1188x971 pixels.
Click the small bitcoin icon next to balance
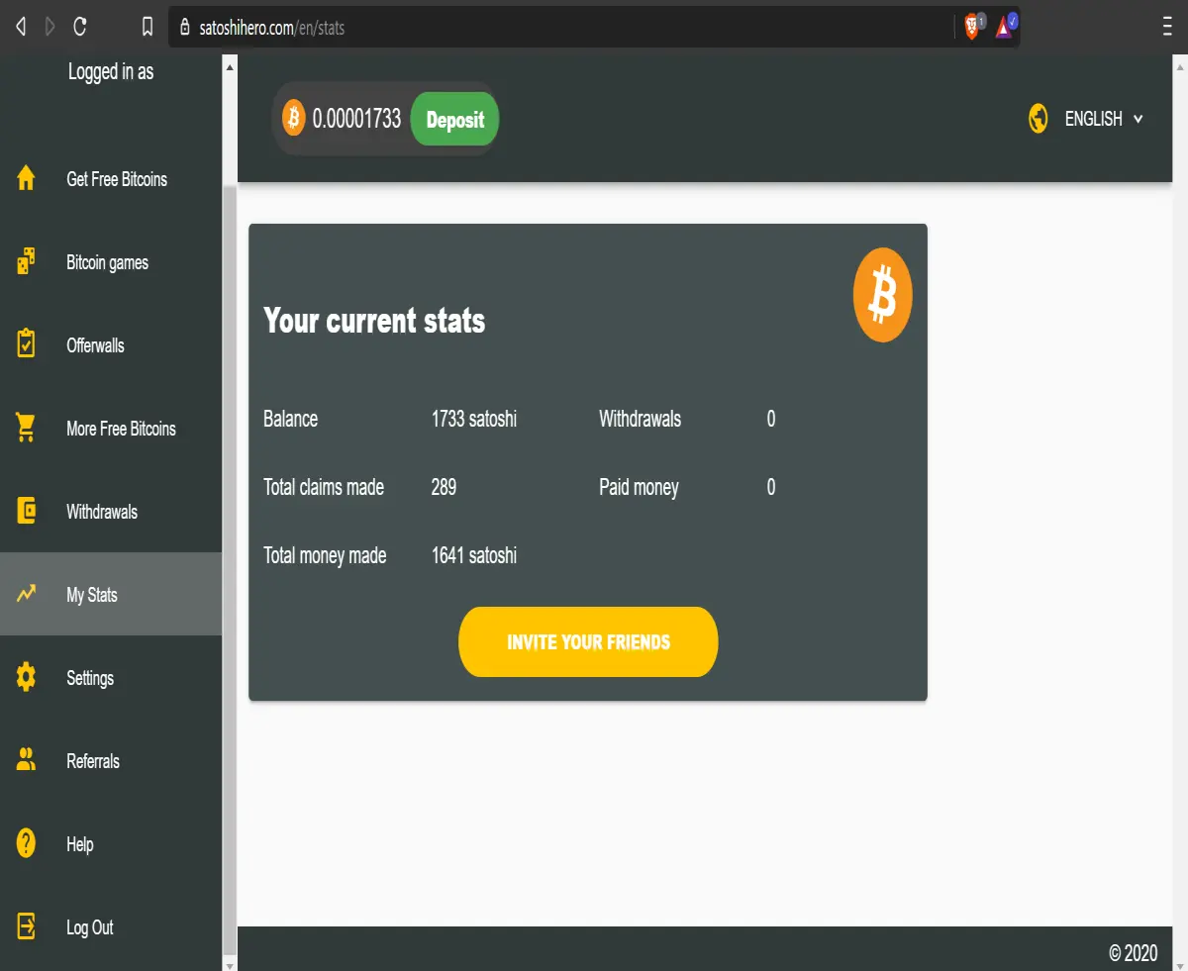pyautogui.click(x=293, y=119)
